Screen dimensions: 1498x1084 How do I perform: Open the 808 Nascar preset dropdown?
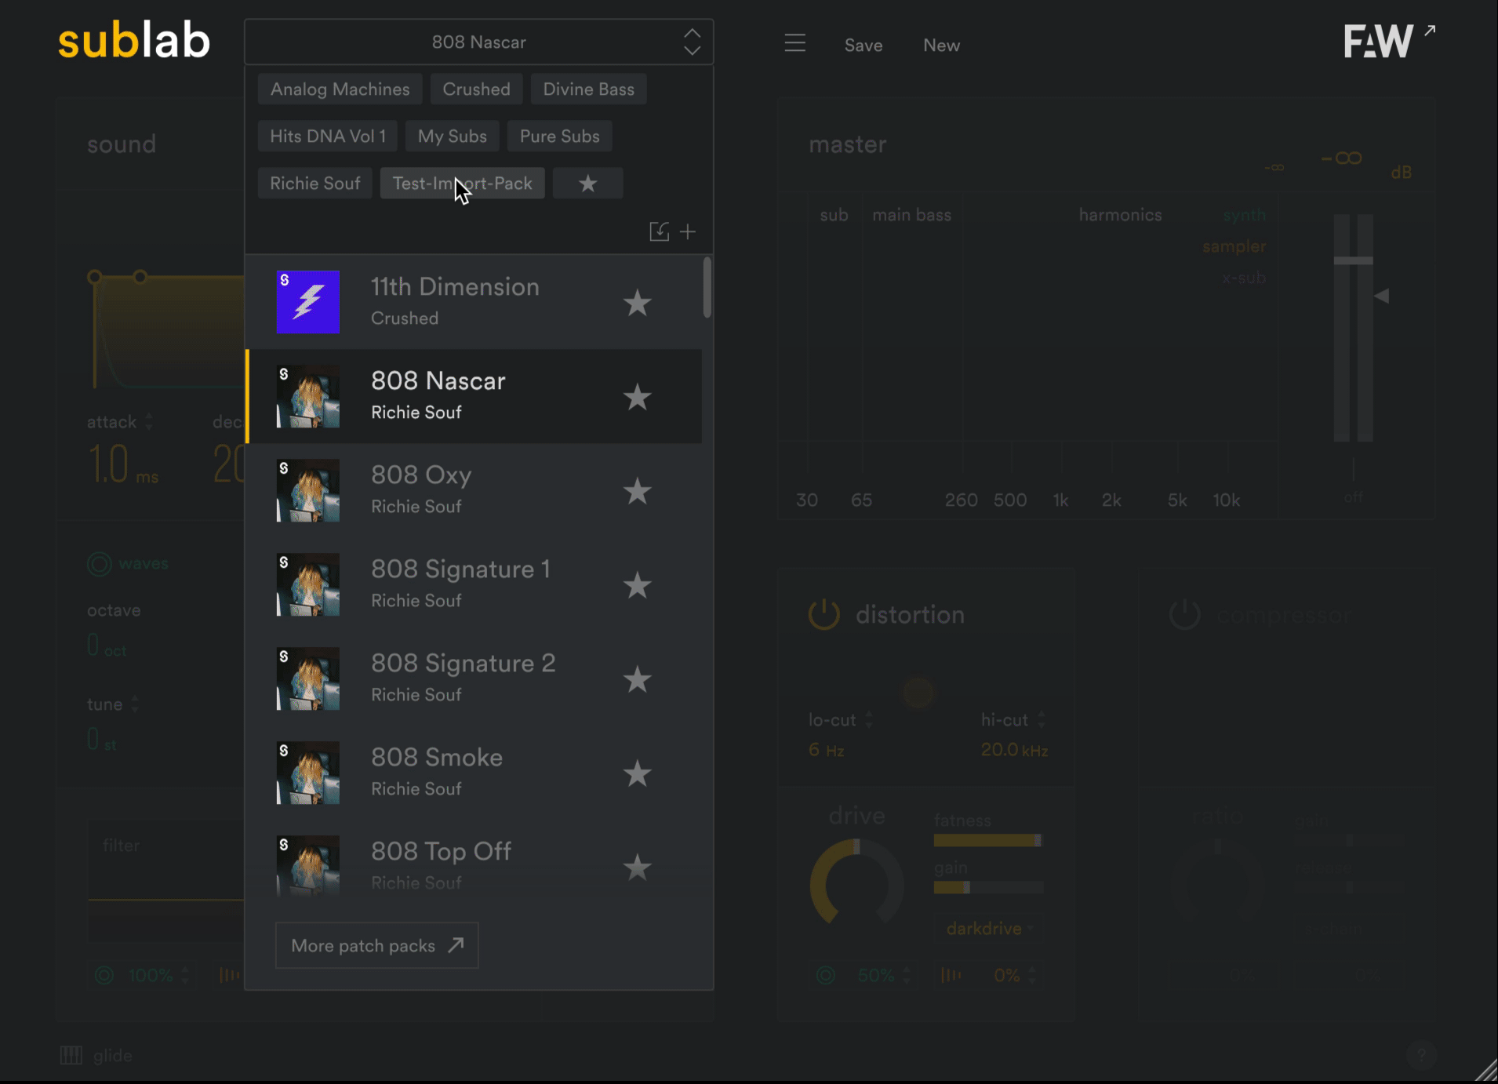point(478,42)
